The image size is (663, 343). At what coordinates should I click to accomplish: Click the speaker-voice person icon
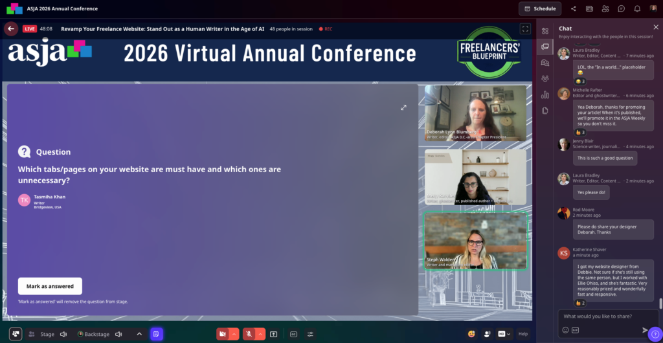coord(487,334)
